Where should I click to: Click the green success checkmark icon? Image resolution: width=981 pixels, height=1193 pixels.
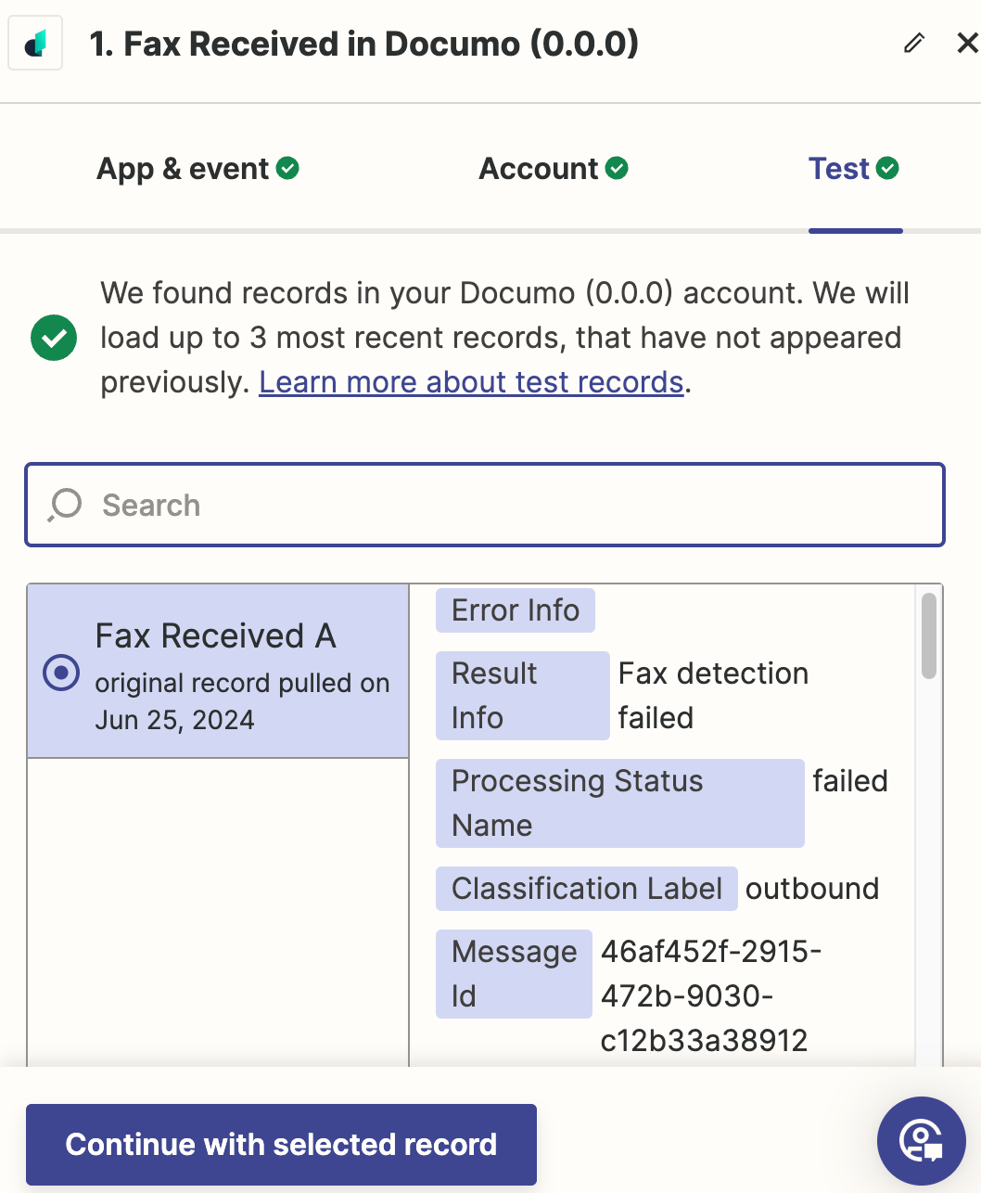pyautogui.click(x=54, y=337)
